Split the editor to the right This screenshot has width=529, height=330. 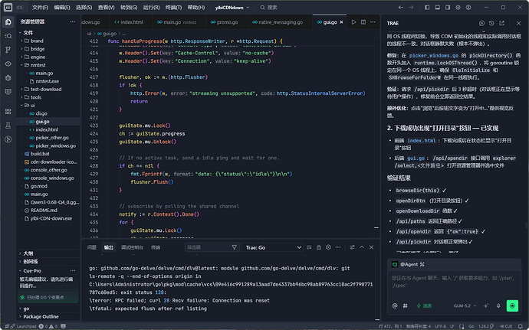[x=363, y=22]
